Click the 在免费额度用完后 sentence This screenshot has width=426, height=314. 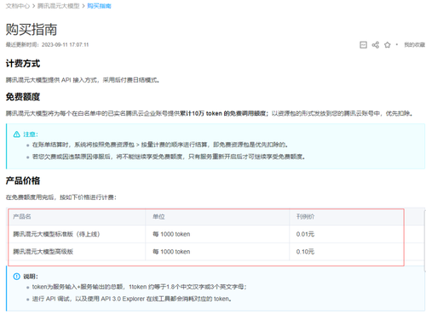(61, 197)
